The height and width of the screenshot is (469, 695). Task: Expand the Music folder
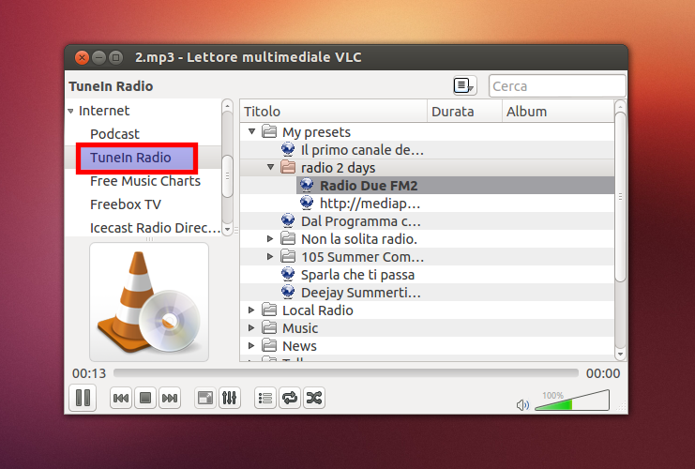[x=251, y=328]
